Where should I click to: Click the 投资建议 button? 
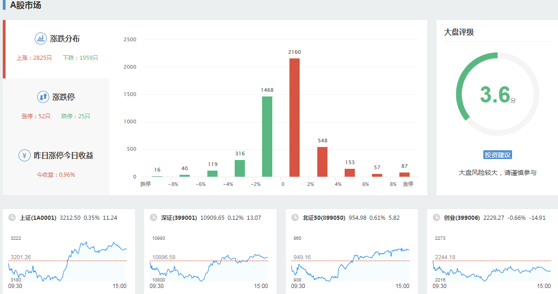point(497,155)
